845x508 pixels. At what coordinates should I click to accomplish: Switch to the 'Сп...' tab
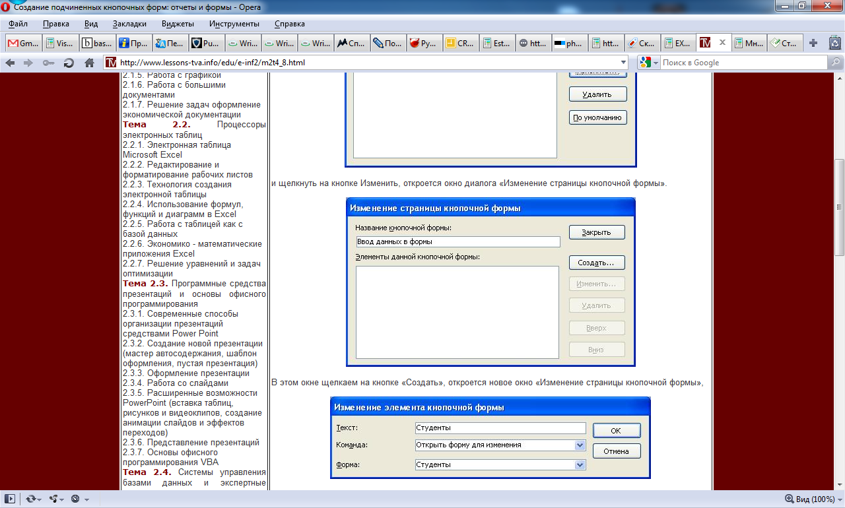tap(352, 44)
